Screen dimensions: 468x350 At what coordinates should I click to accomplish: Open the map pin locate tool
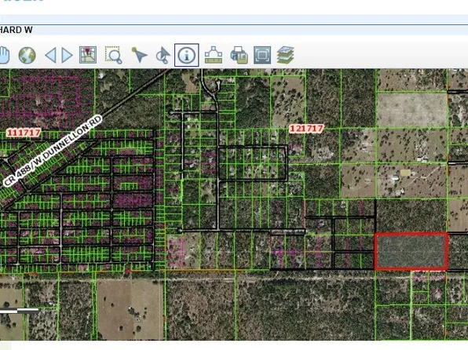pos(88,55)
